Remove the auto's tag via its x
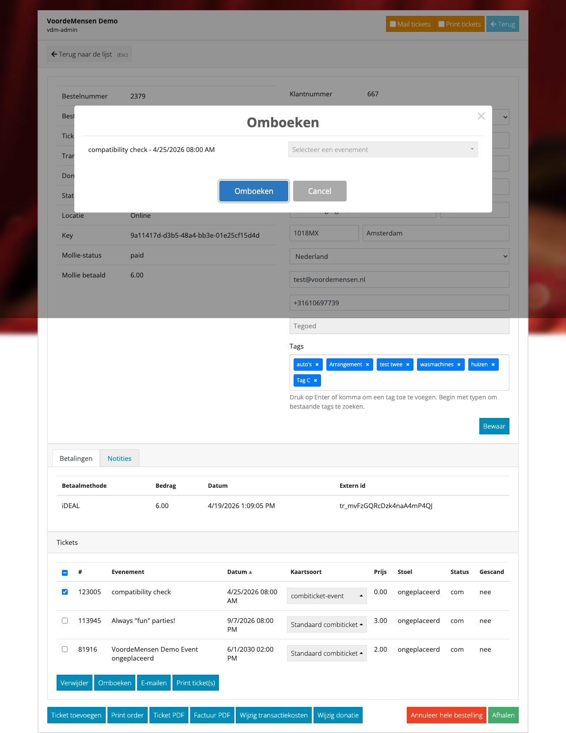This screenshot has width=566, height=733. coord(317,365)
